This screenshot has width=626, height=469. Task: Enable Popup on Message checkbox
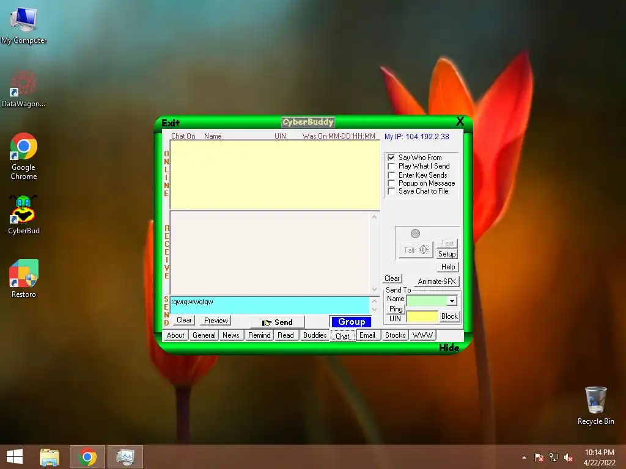[391, 183]
